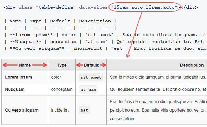Image resolution: width=207 pixels, height=127 pixels.
Task: Click the description starting 'Qui equidem sententiae'
Action: point(158,89)
